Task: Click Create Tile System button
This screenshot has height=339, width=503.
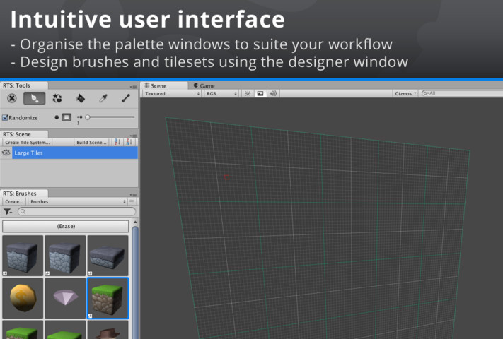Action: [x=28, y=143]
